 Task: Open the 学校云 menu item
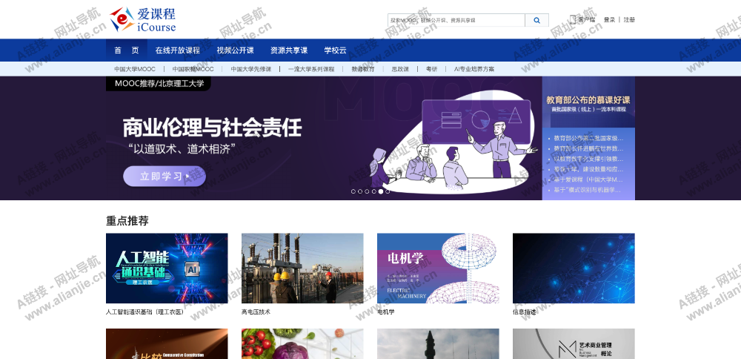click(x=335, y=50)
